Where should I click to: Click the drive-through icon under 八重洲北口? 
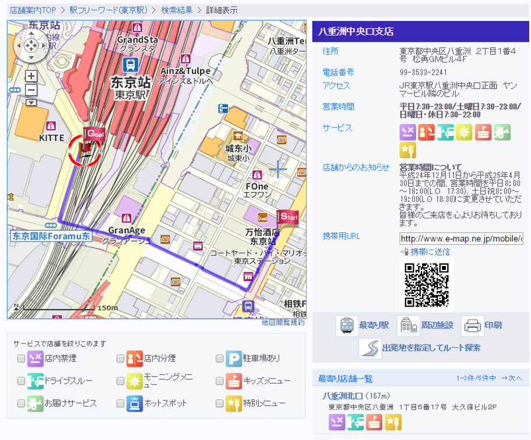(x=356, y=422)
